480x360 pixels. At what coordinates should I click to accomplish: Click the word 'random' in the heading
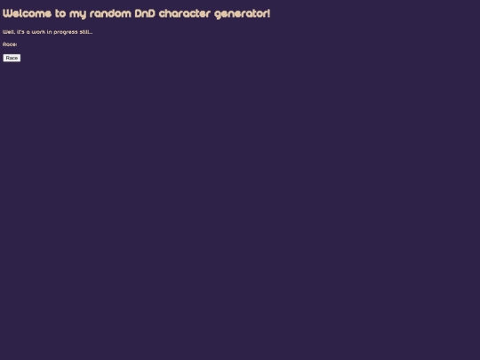(110, 13)
